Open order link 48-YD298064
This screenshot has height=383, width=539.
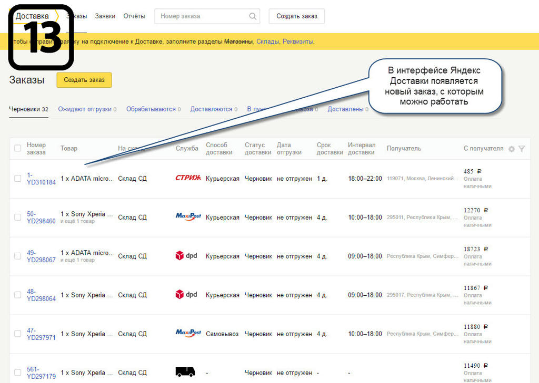point(41,295)
